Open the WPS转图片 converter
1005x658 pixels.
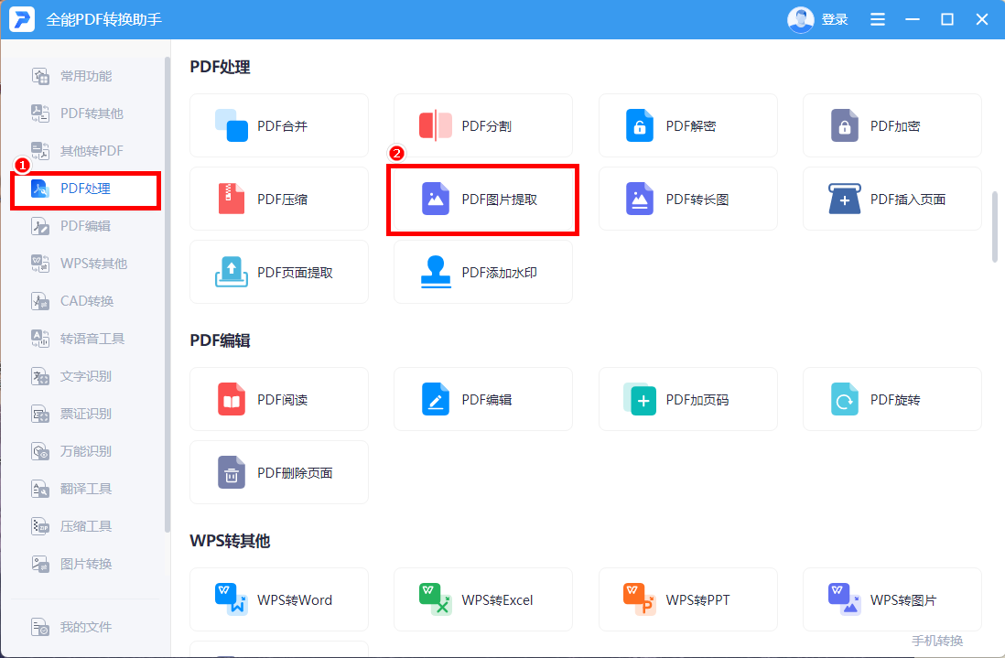point(892,599)
